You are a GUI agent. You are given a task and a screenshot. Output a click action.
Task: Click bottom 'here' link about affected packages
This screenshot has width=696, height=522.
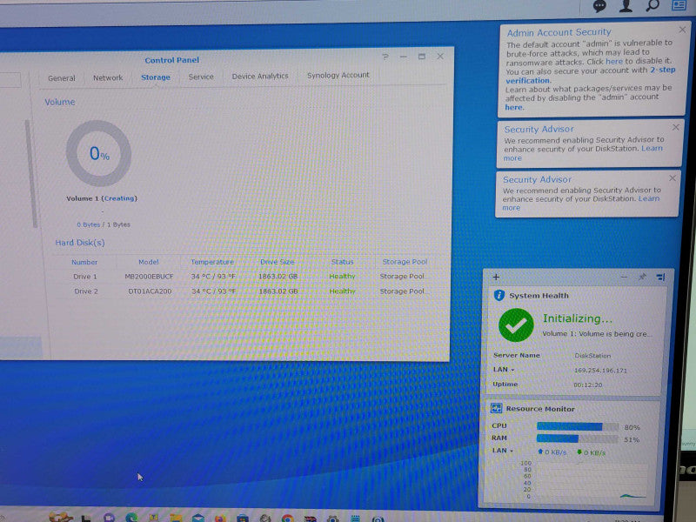pos(514,107)
